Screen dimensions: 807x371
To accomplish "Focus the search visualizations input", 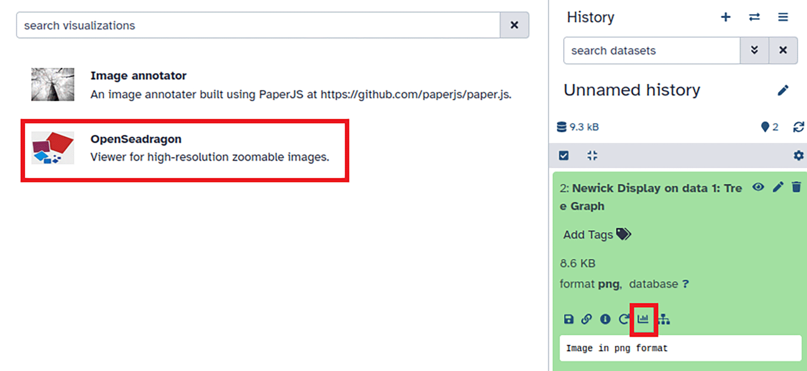I will tap(258, 25).
